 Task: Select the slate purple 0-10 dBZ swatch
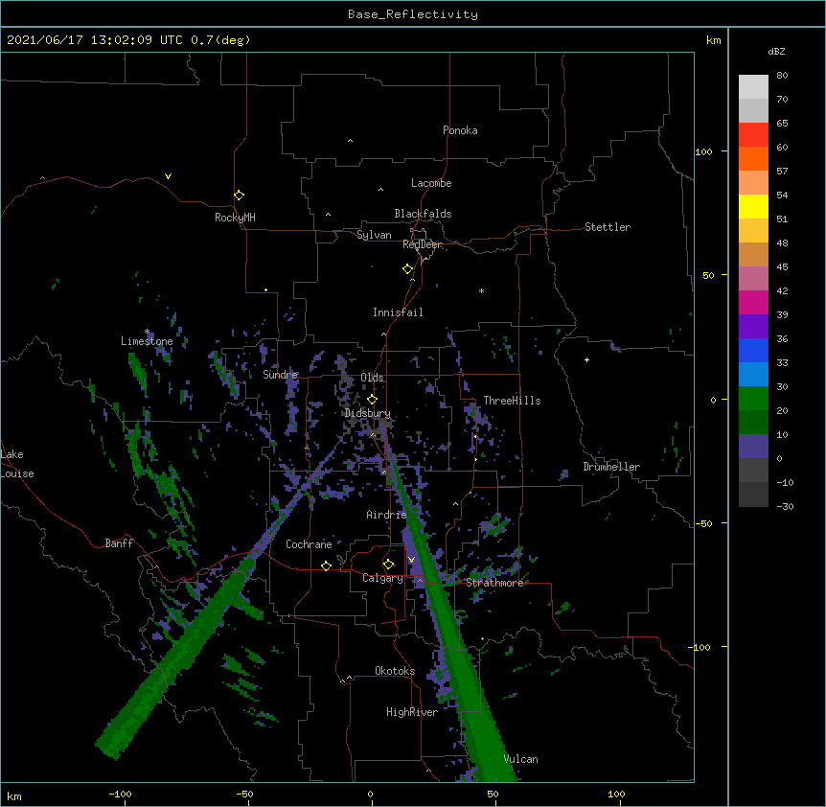tap(753, 447)
